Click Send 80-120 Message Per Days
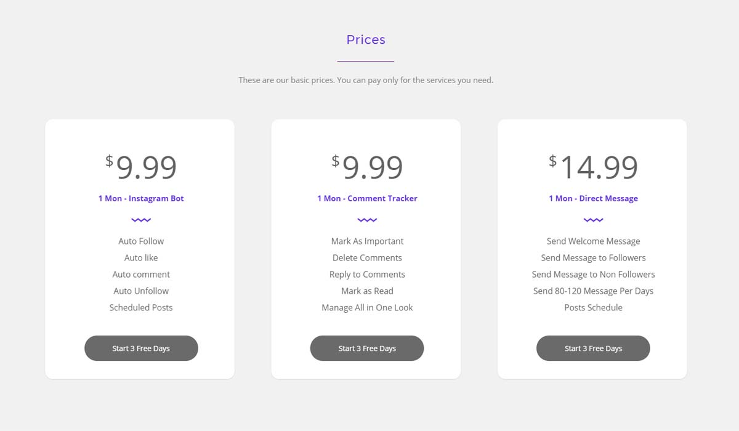 click(593, 291)
